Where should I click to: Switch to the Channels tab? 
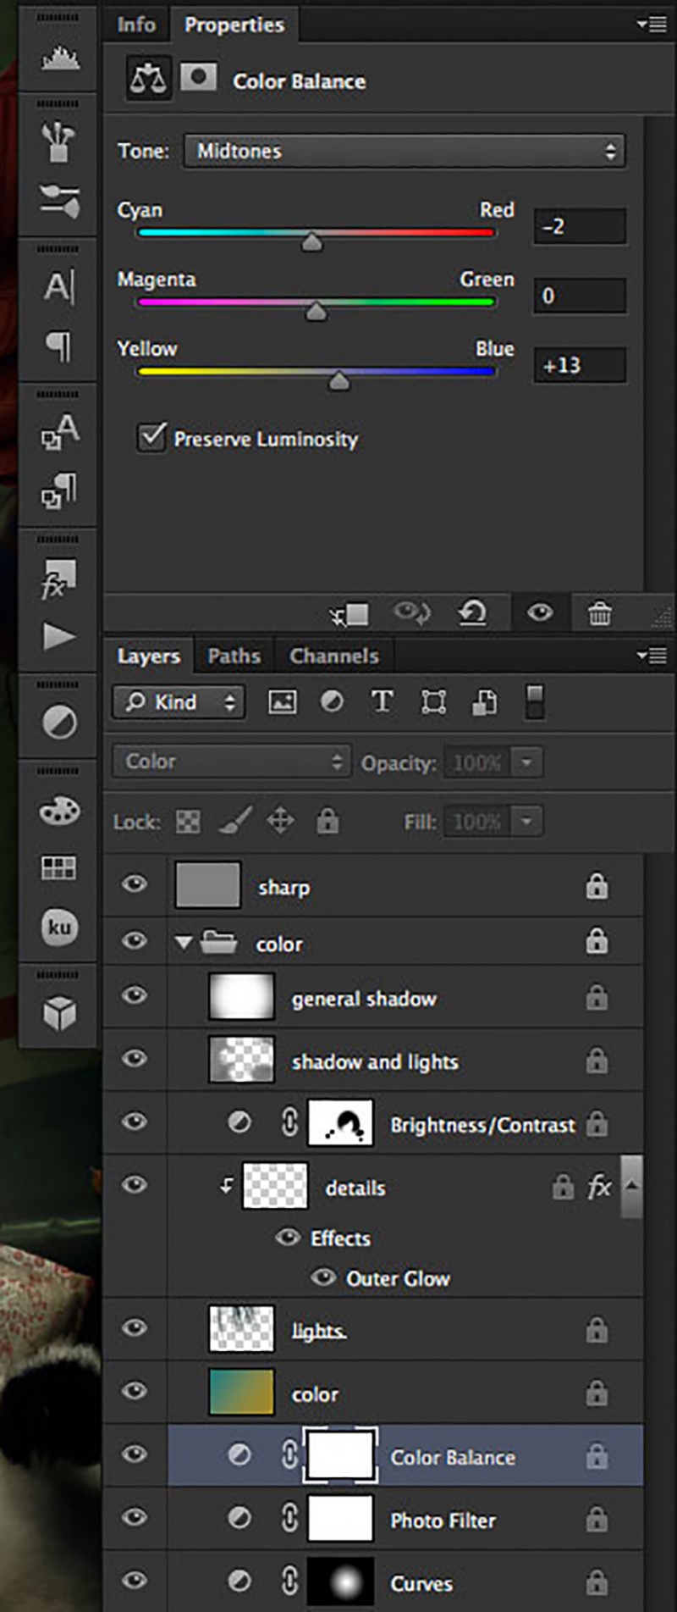coord(333,656)
